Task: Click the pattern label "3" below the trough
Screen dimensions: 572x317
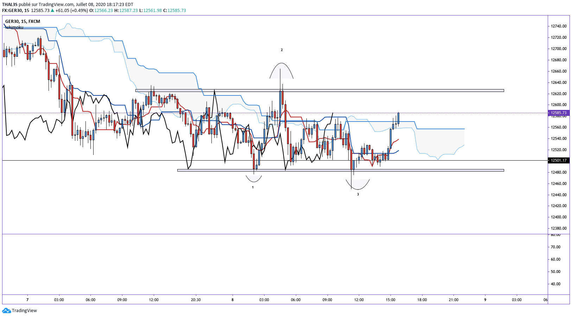Action: tap(358, 194)
